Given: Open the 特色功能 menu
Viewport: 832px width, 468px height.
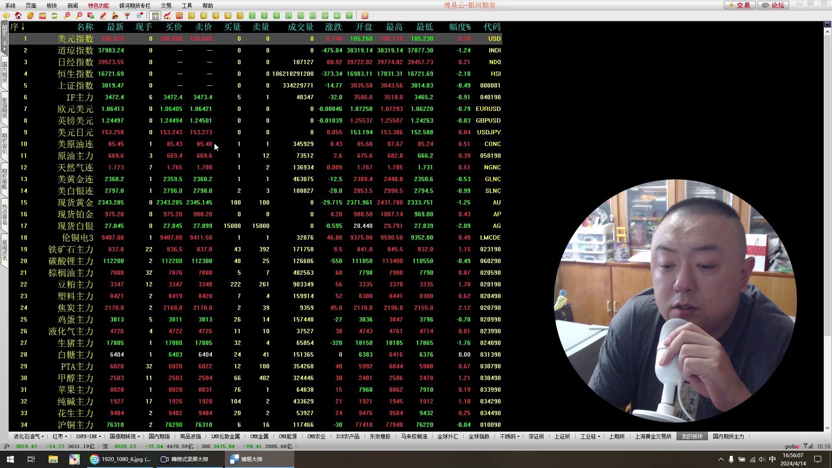Looking at the screenshot, I should pos(98,6).
